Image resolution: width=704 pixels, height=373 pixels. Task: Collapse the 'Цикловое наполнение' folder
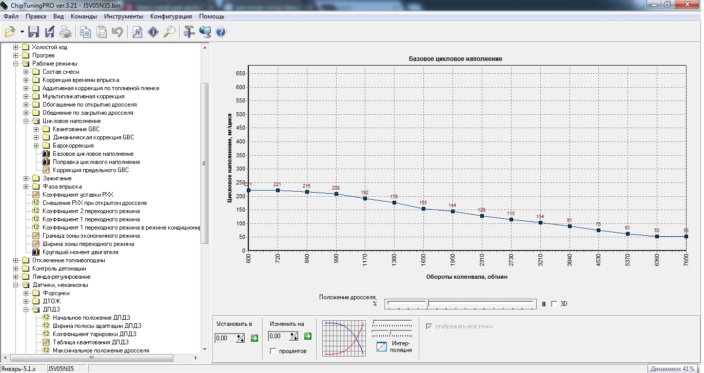26,121
